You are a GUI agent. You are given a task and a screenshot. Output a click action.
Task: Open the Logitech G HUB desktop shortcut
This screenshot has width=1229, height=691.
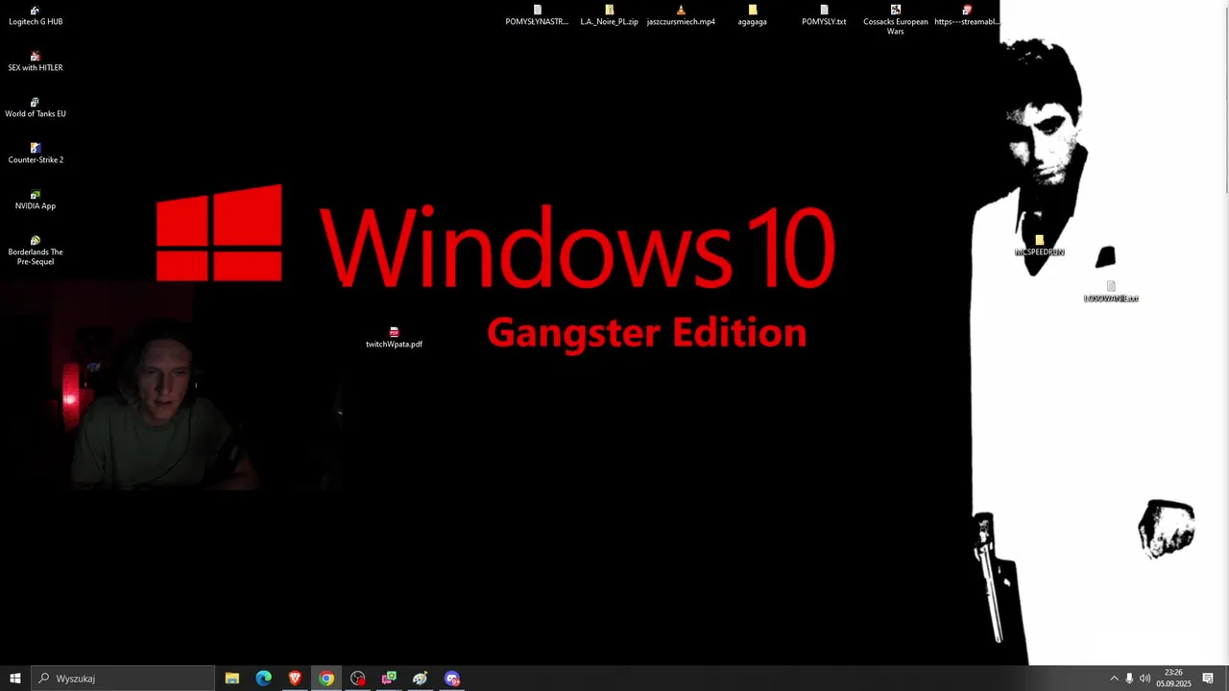point(36,15)
